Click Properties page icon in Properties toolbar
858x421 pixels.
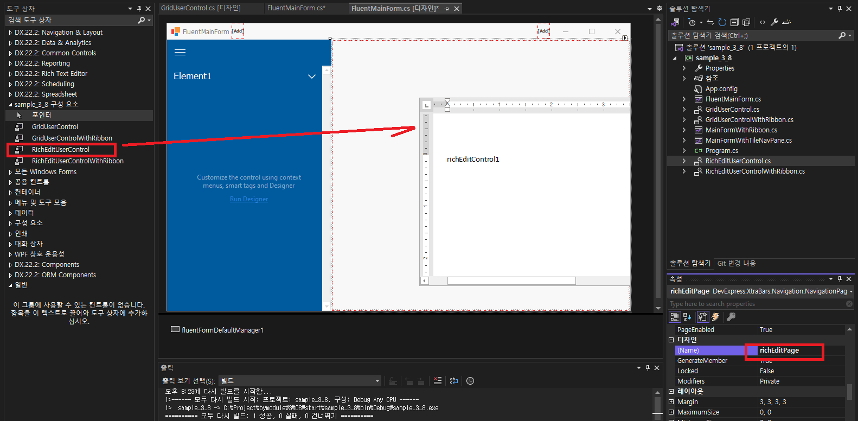pos(702,317)
